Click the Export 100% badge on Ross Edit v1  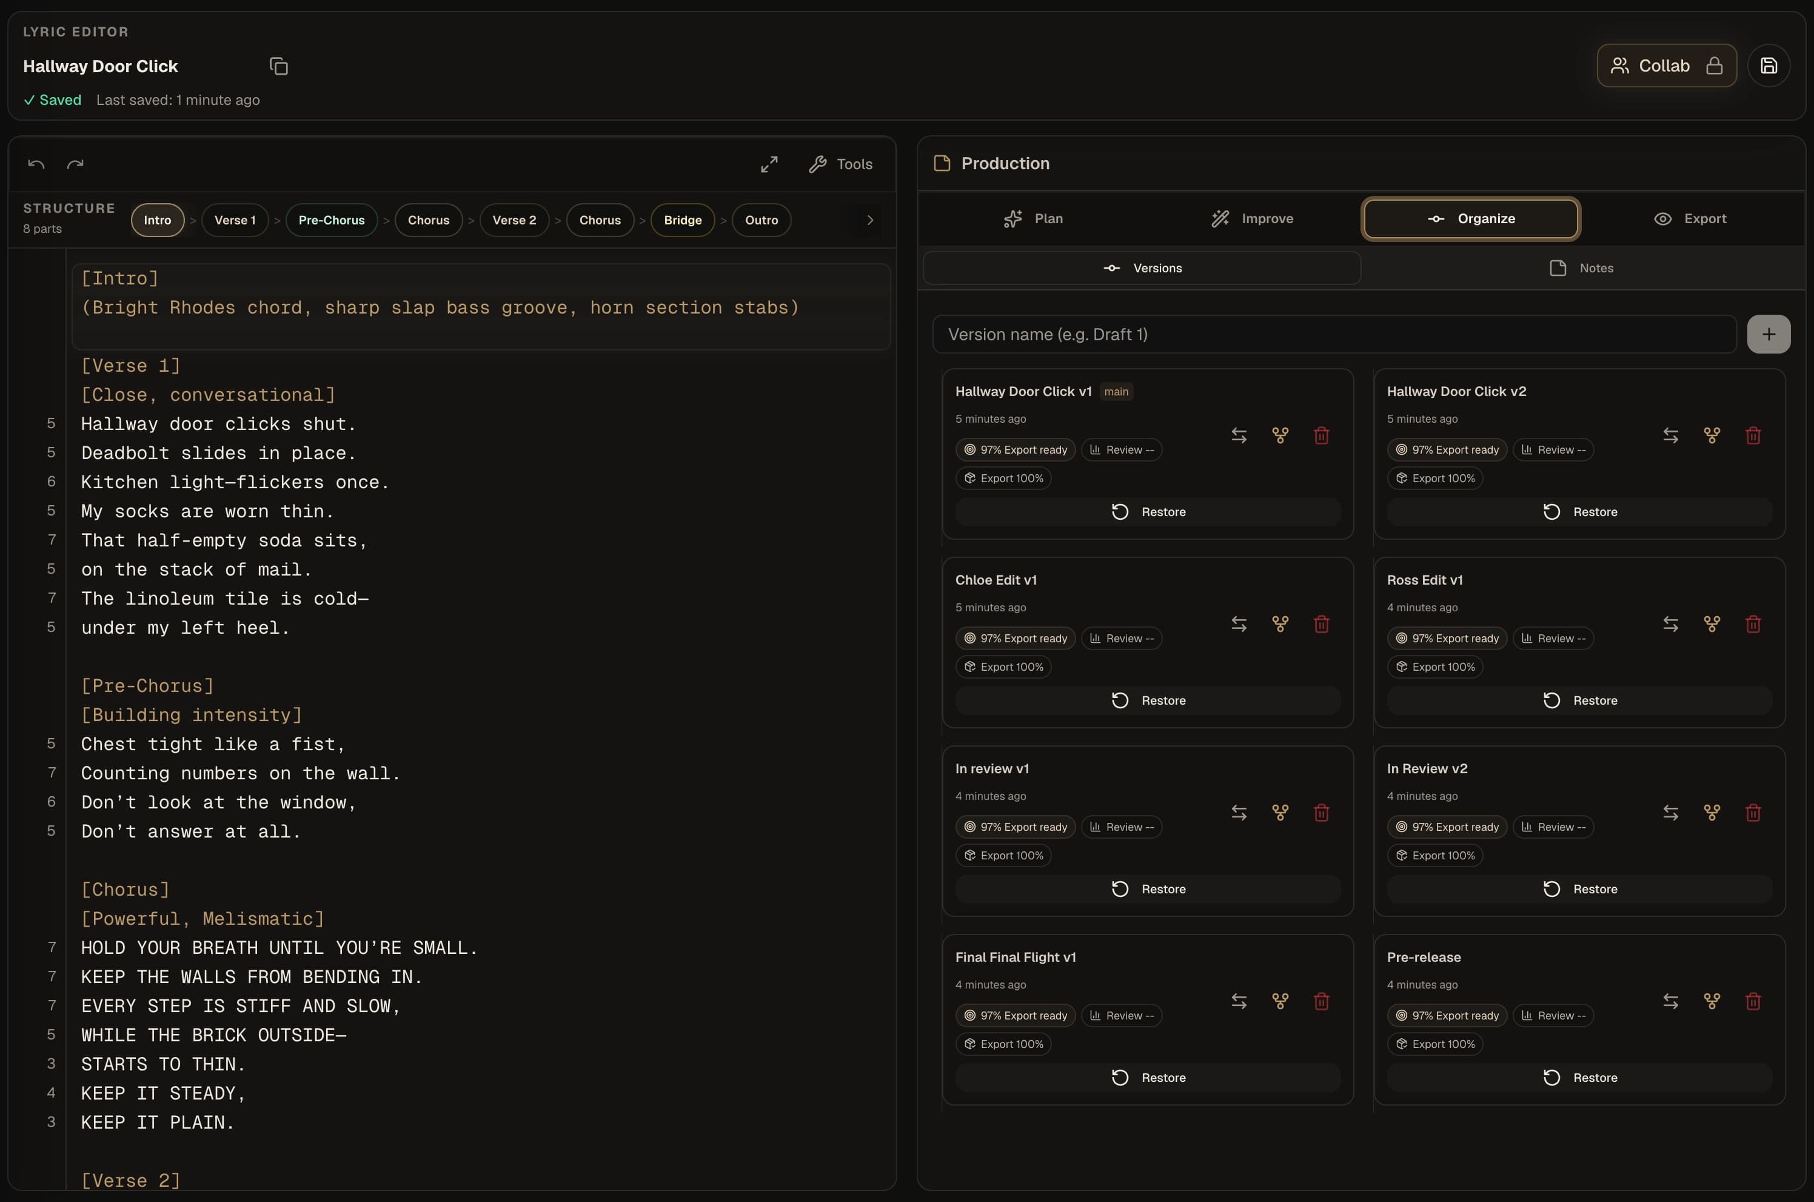coord(1434,667)
